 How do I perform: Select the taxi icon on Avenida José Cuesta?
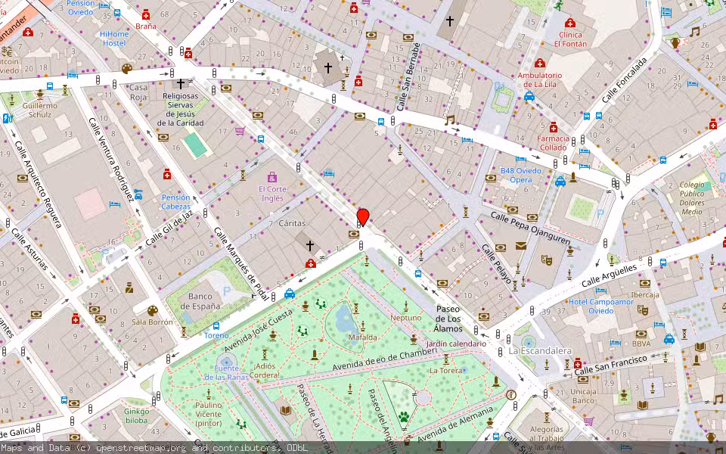pos(290,294)
